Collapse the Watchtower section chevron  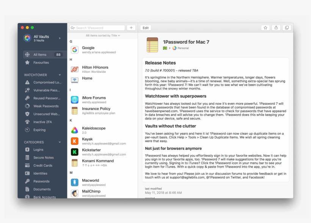60,75
